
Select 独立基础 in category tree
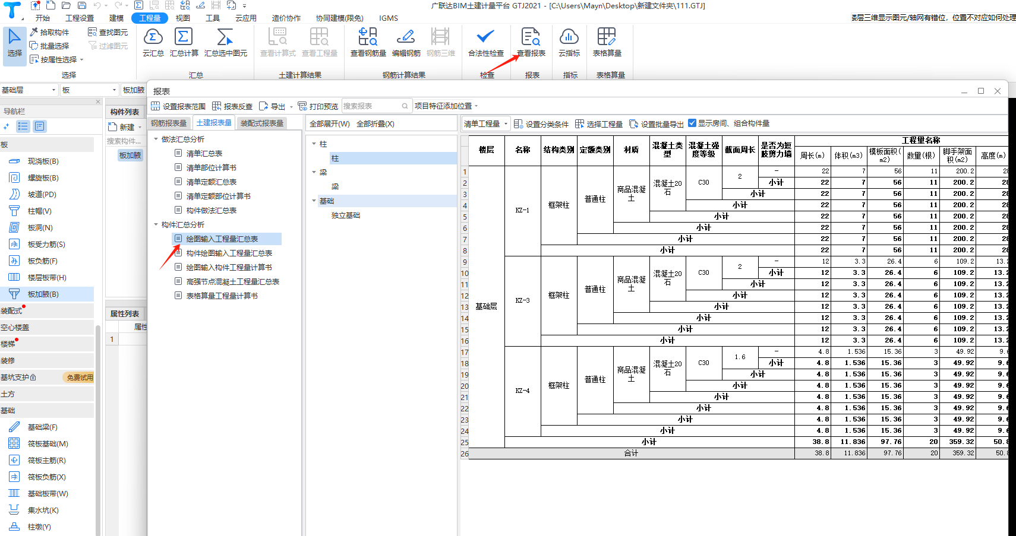346,215
